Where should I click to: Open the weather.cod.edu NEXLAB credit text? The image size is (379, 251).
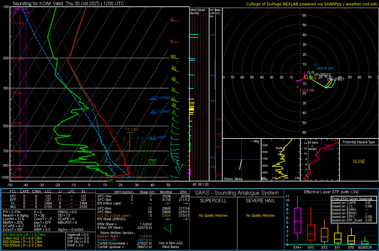pos(312,4)
